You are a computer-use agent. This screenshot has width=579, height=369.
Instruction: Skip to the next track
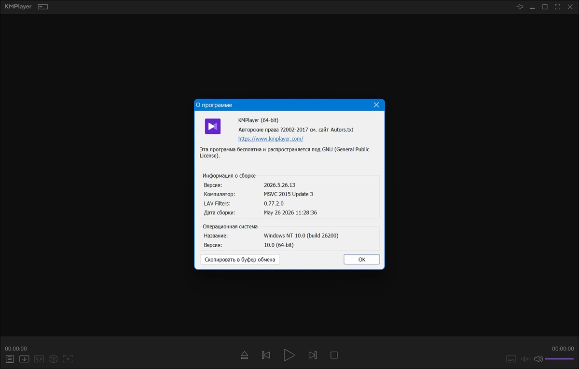[x=312, y=355]
